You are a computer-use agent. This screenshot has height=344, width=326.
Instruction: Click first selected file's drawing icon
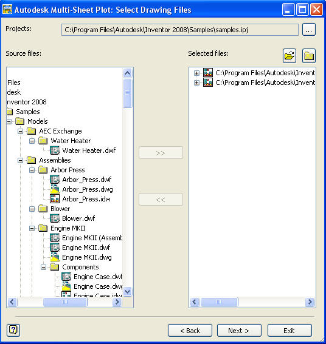click(208, 73)
